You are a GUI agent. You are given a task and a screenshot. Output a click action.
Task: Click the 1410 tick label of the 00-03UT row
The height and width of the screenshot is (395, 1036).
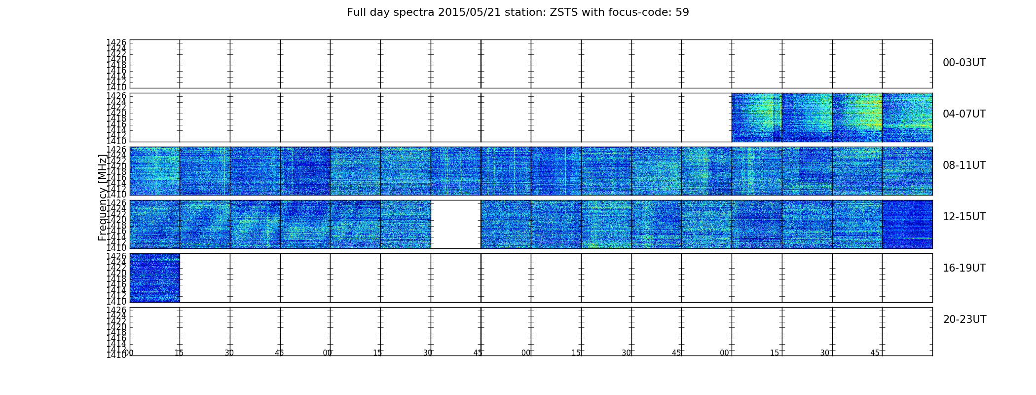116,87
